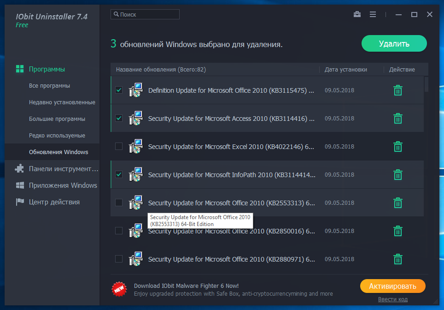Screen dimensions: 444x310
Task: Click trash icon for Excel 2010 KB4022146 update
Action: point(398,147)
